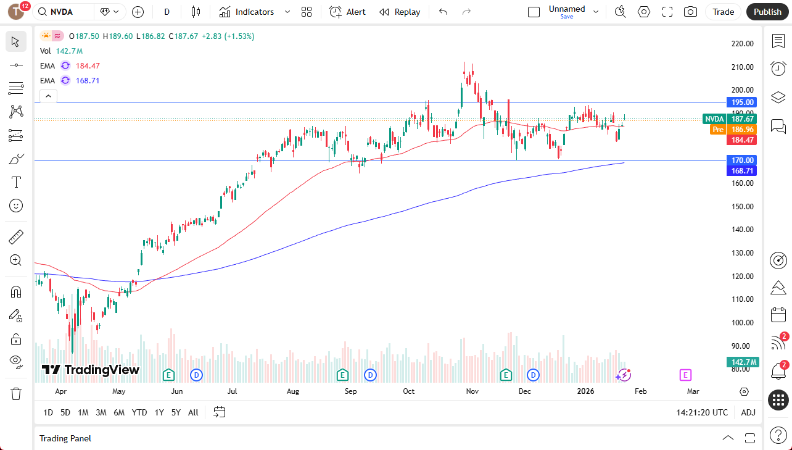Select the 3M time range
This screenshot has height=450, width=792.
101,412
